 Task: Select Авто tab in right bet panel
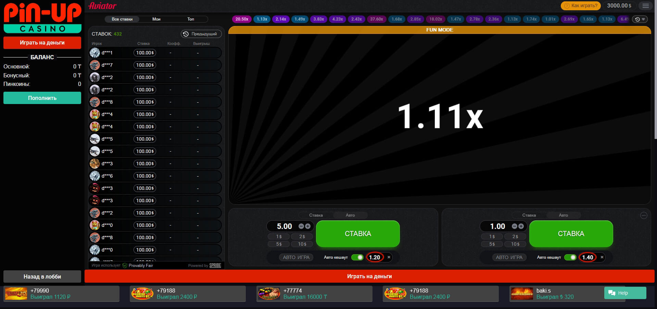tap(563, 215)
